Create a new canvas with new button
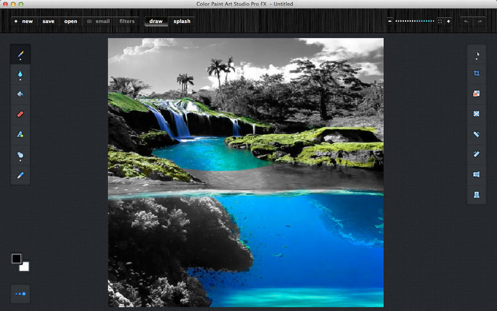Viewport: 497px width, 311px height. (24, 21)
